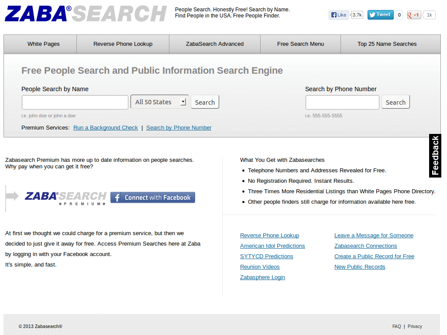The height and width of the screenshot is (335, 447).
Task: Click "It's simple, and fast." text
Action: tap(31, 265)
